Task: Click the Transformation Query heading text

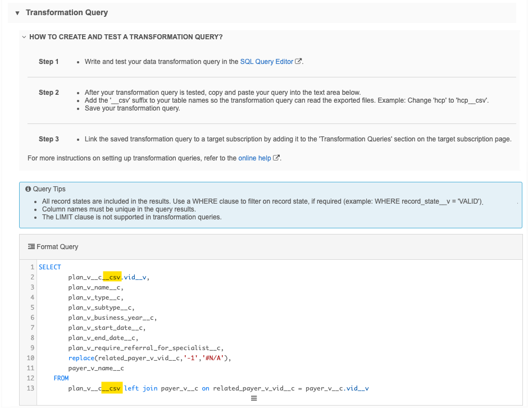Action: pyautogui.click(x=67, y=12)
